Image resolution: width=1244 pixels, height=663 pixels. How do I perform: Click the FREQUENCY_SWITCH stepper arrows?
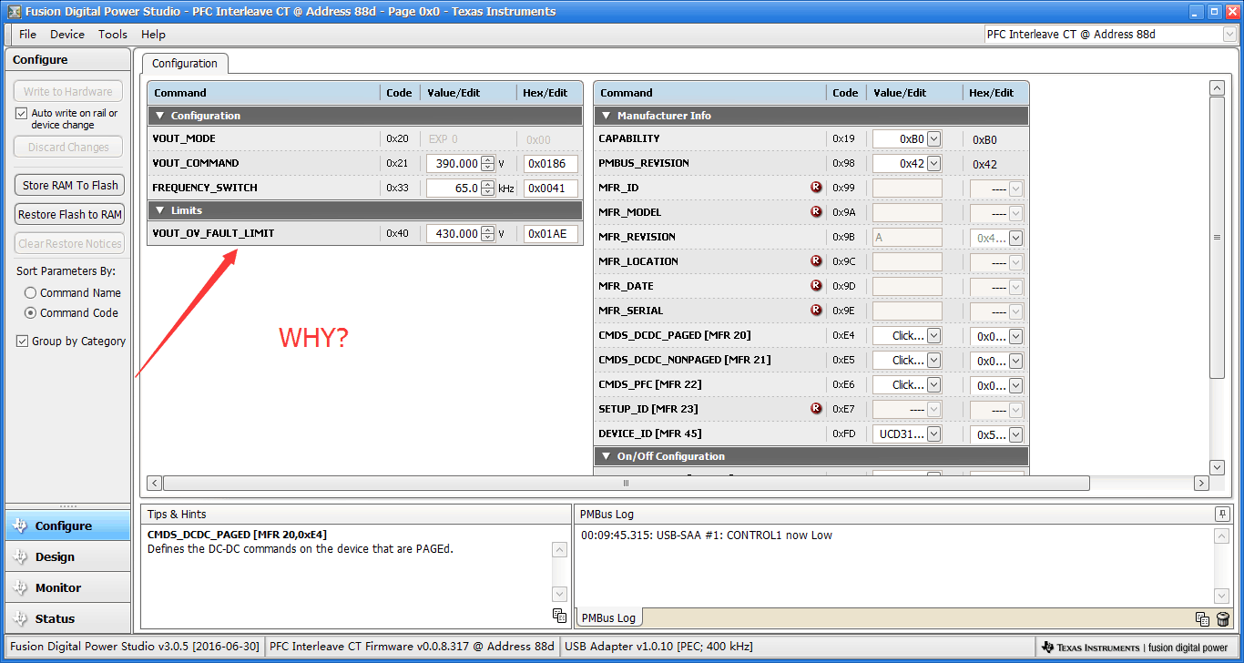[x=488, y=189]
